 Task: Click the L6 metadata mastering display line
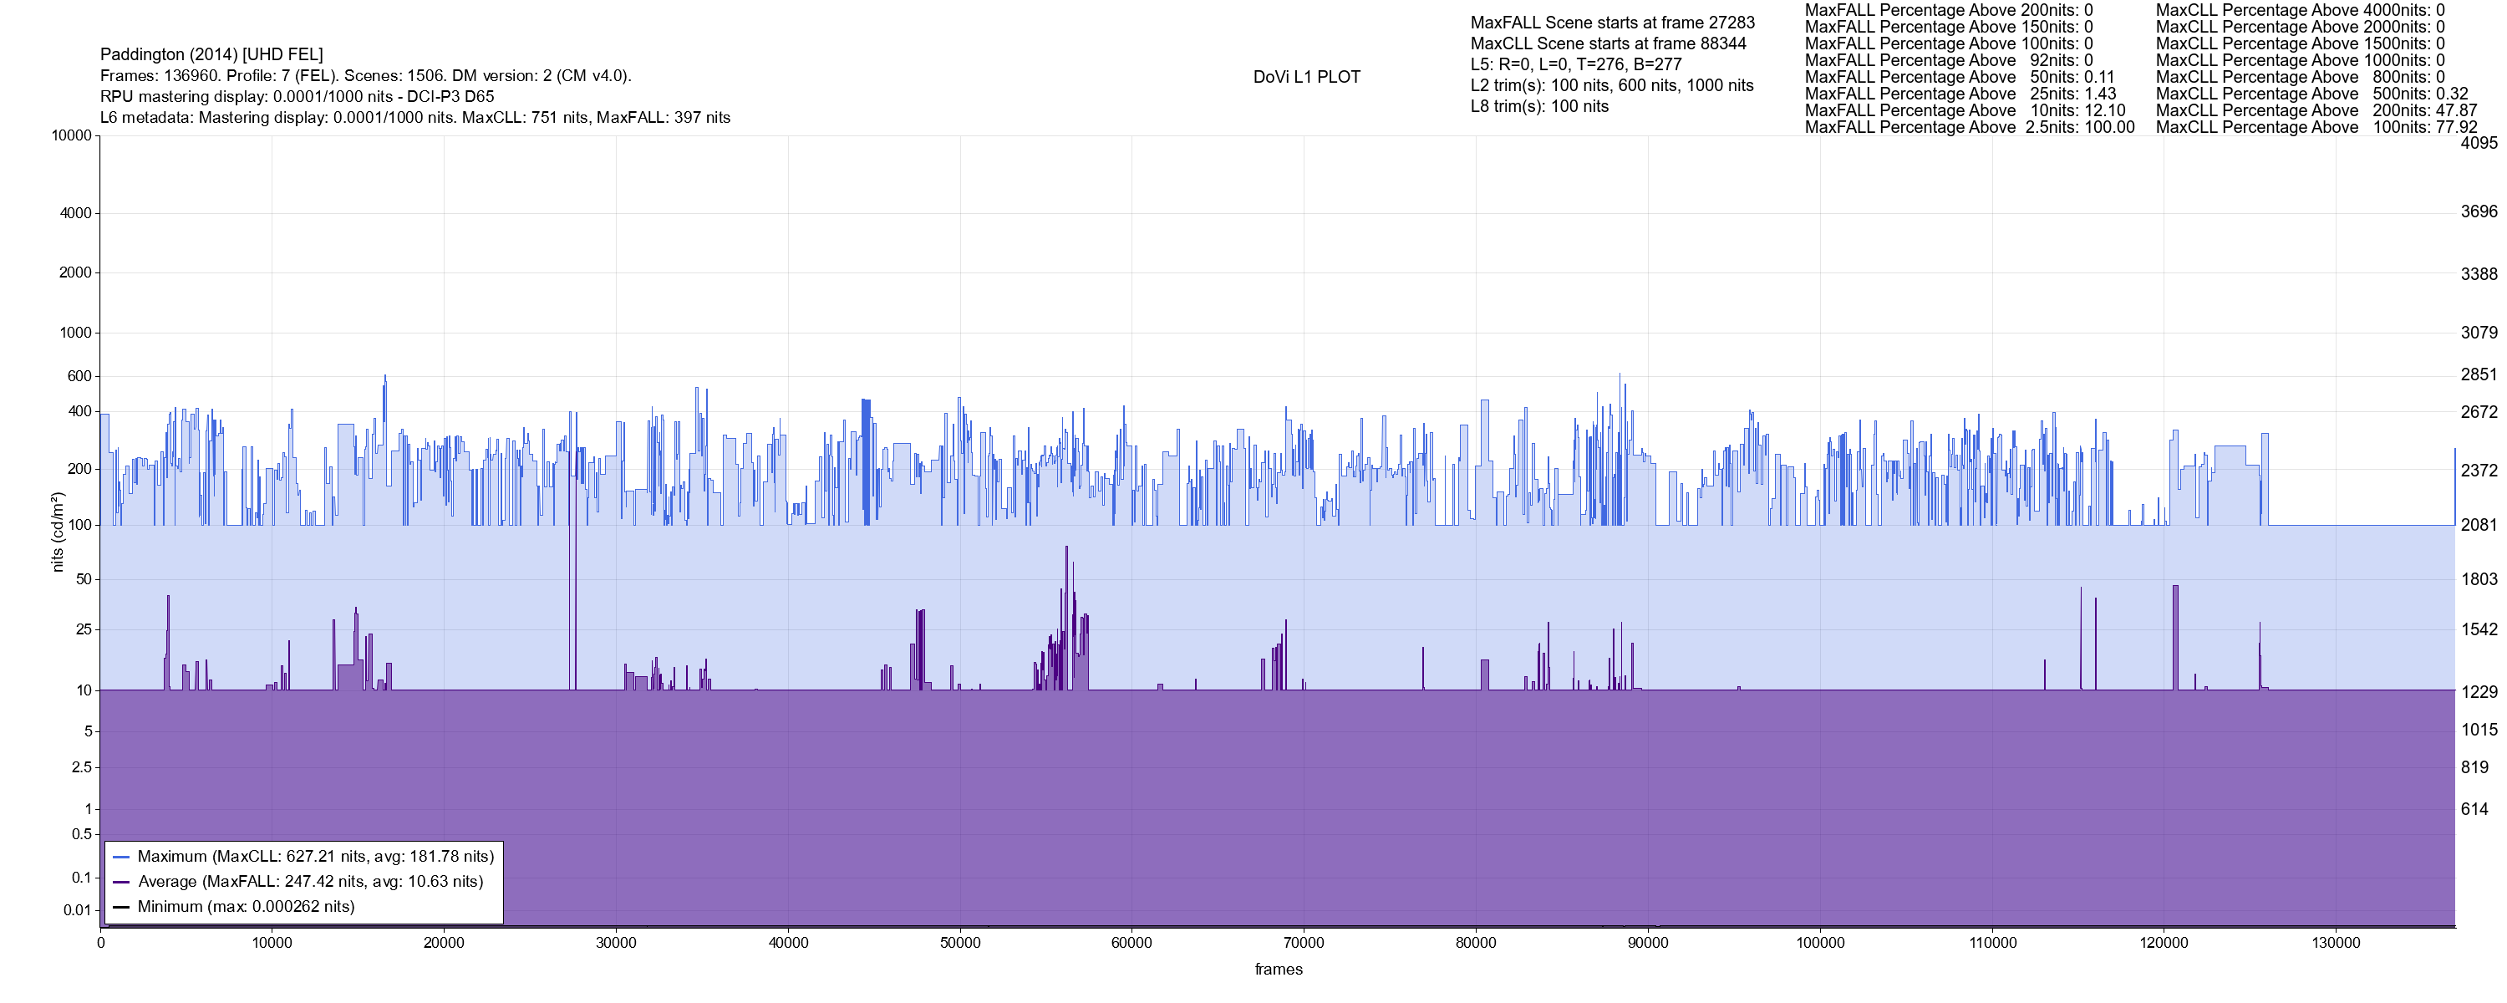414,118
